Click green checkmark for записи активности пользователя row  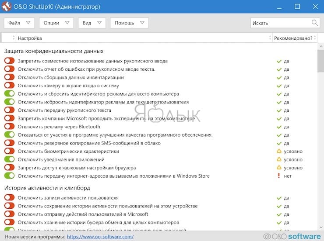279,198
